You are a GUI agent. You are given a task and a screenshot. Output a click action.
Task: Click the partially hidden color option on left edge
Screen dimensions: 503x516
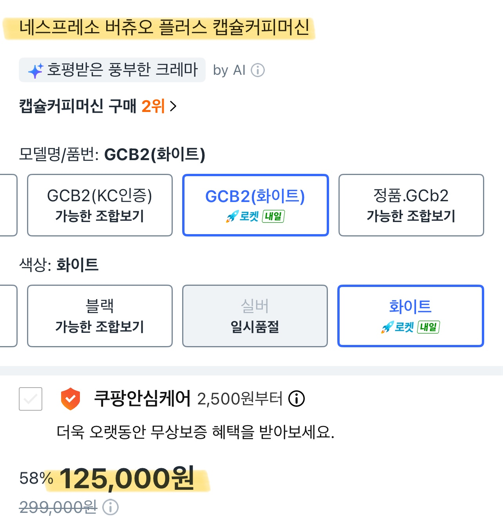click(x=8, y=316)
